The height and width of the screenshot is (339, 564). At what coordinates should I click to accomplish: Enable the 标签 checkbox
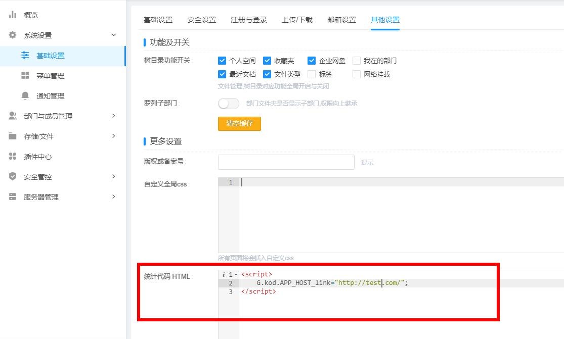pyautogui.click(x=312, y=74)
